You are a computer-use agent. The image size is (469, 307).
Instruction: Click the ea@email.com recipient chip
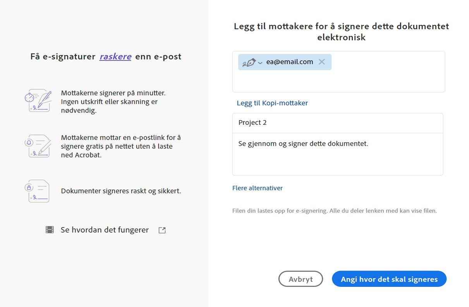click(x=289, y=62)
